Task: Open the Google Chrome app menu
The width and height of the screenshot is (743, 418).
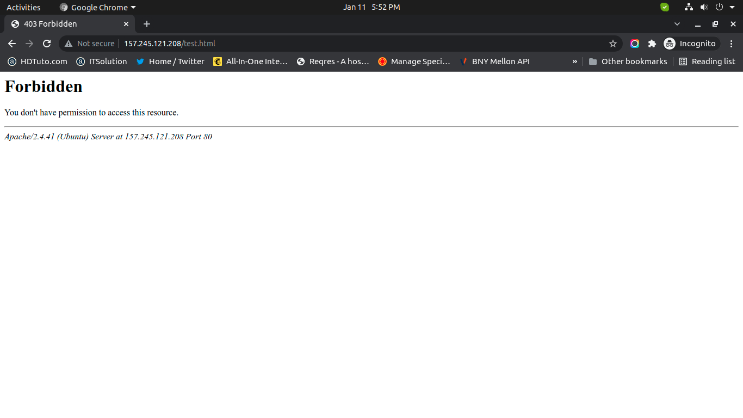Action: tap(98, 8)
